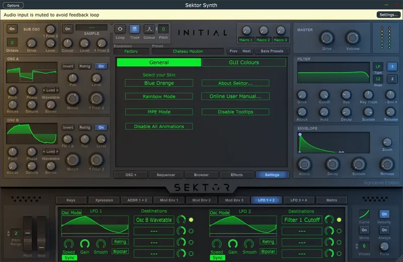Screen dimensions: 403x262
Task: Open the Factory expansion dropdown
Action: click(131, 51)
